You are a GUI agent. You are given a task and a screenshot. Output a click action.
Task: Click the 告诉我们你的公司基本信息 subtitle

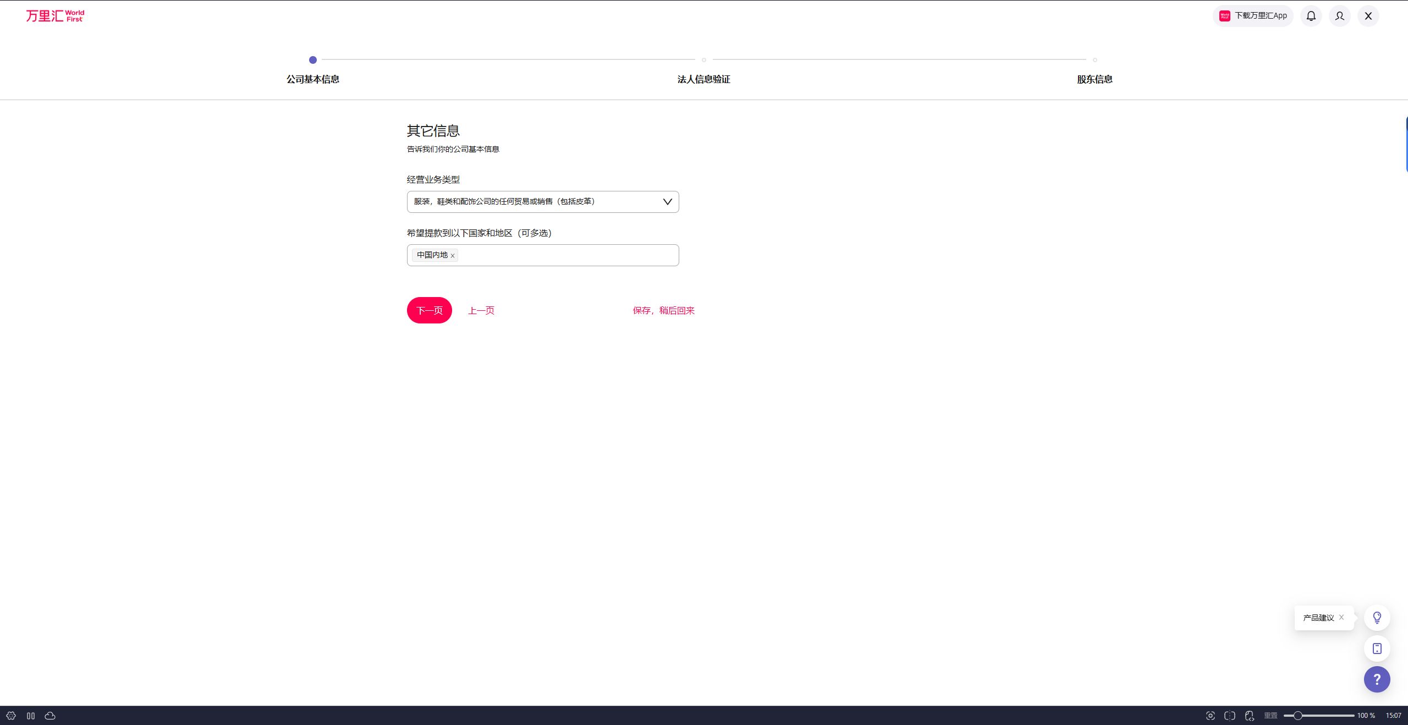453,149
